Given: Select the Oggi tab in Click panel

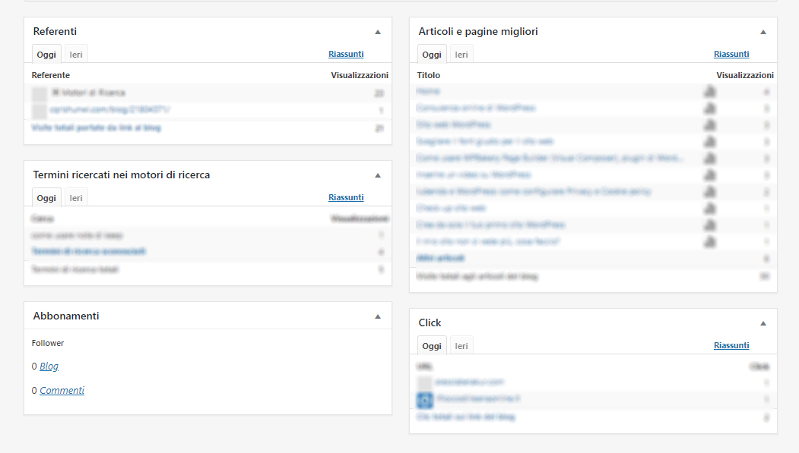Looking at the screenshot, I should click(432, 346).
